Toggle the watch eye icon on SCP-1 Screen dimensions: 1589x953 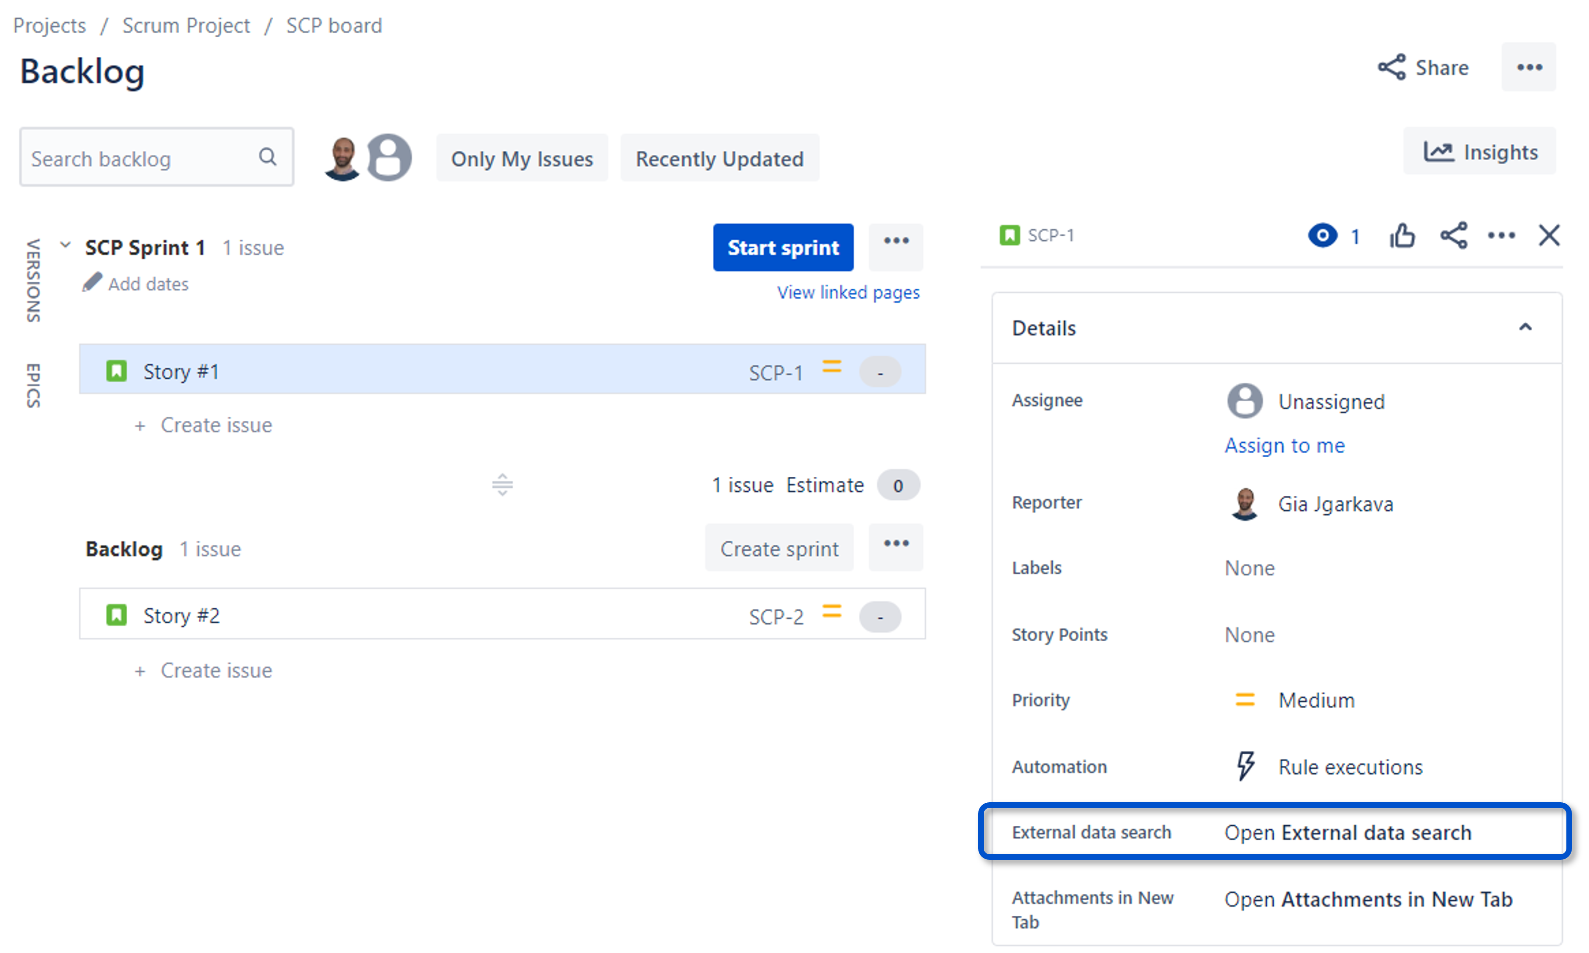[1322, 236]
